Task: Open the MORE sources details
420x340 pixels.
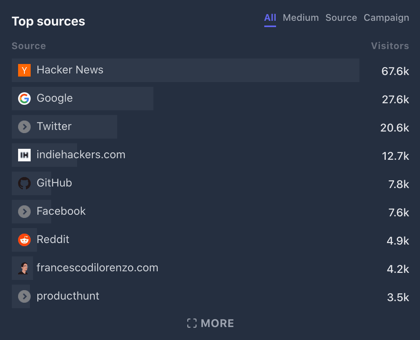Action: click(210, 323)
